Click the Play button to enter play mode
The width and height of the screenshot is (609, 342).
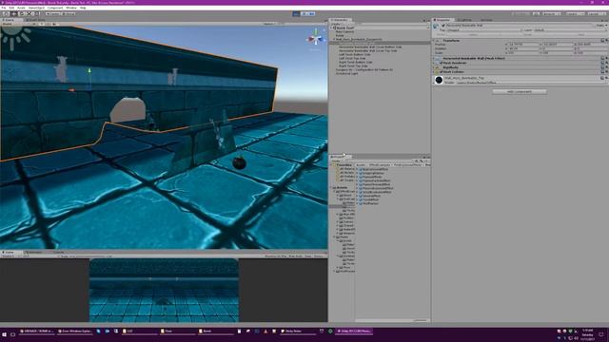[296, 13]
